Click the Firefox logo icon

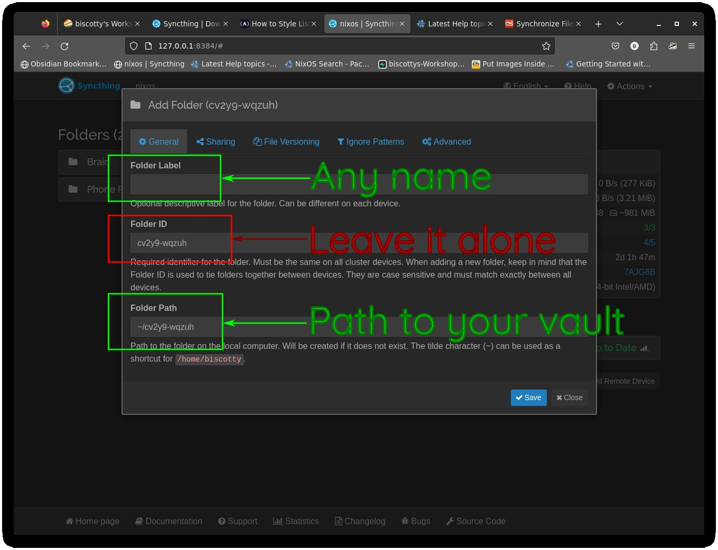coord(45,24)
